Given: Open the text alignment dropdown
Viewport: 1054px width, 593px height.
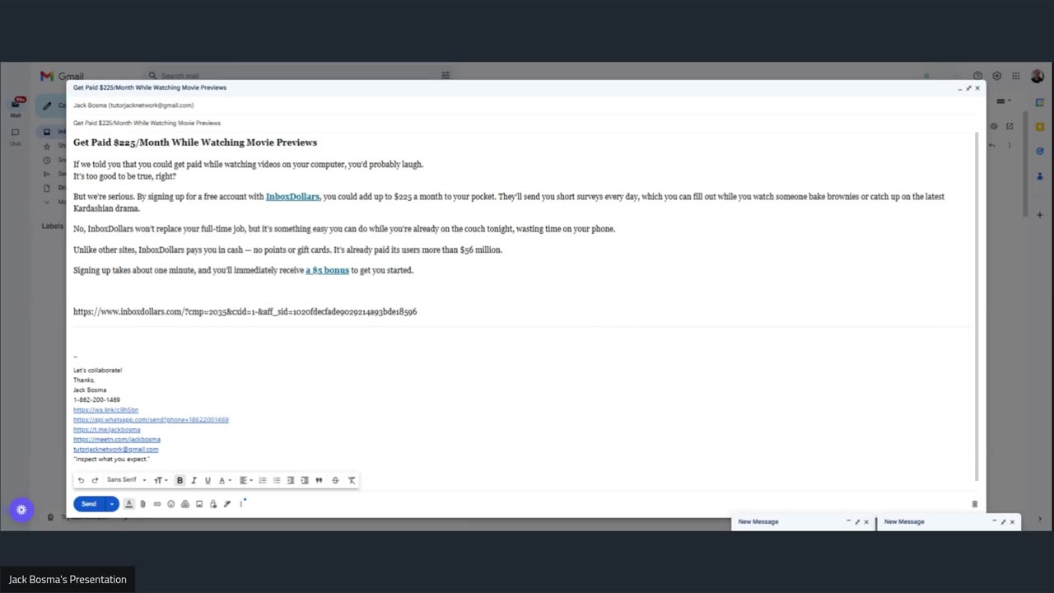Looking at the screenshot, I should pos(247,480).
